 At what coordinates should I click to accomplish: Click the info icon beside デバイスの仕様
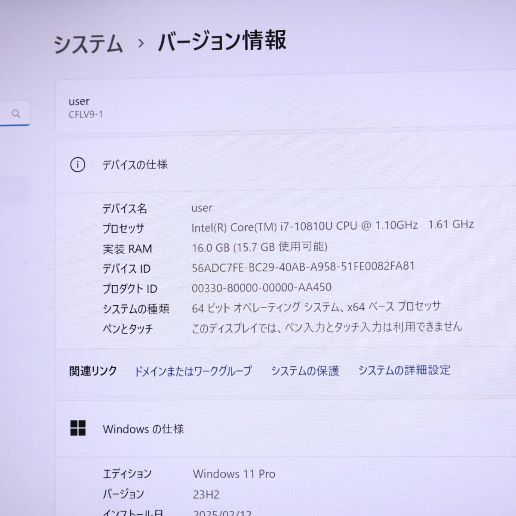pyautogui.click(x=77, y=165)
